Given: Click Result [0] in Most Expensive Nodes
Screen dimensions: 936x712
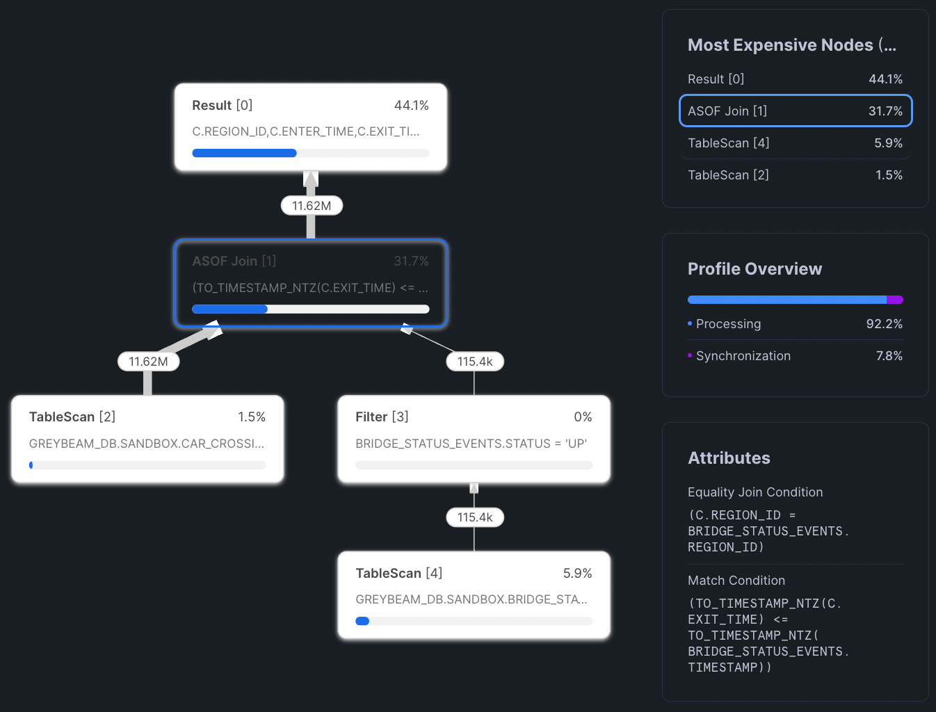Looking at the screenshot, I should (x=795, y=79).
